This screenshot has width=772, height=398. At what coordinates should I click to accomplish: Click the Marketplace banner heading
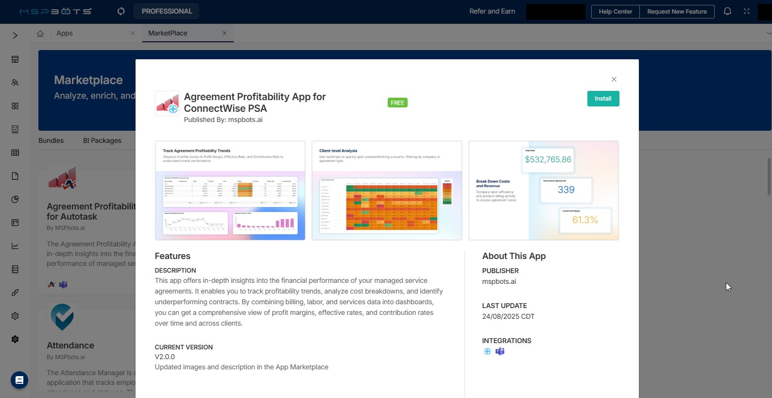(x=88, y=80)
